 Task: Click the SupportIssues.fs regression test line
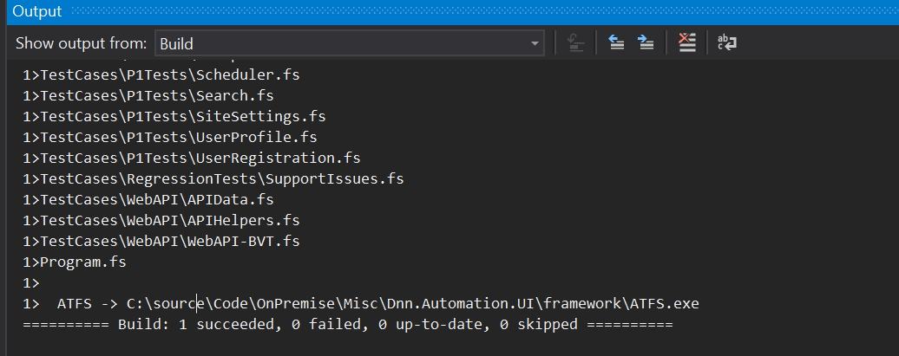click(213, 179)
